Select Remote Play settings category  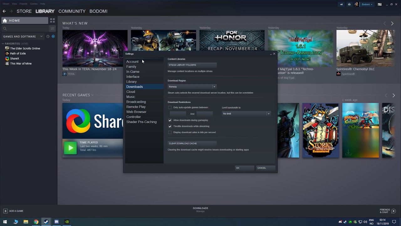(136, 107)
